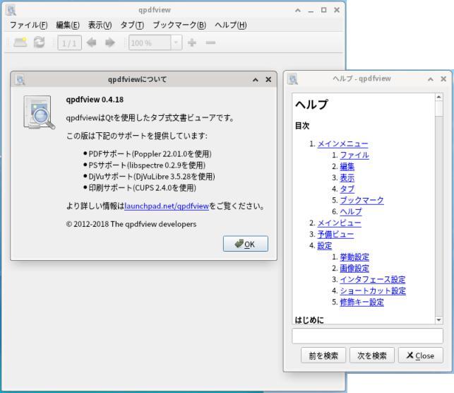Viewport: 454px width, 393px height.
Task: Click 次を検索 button in Help
Action: point(372,356)
